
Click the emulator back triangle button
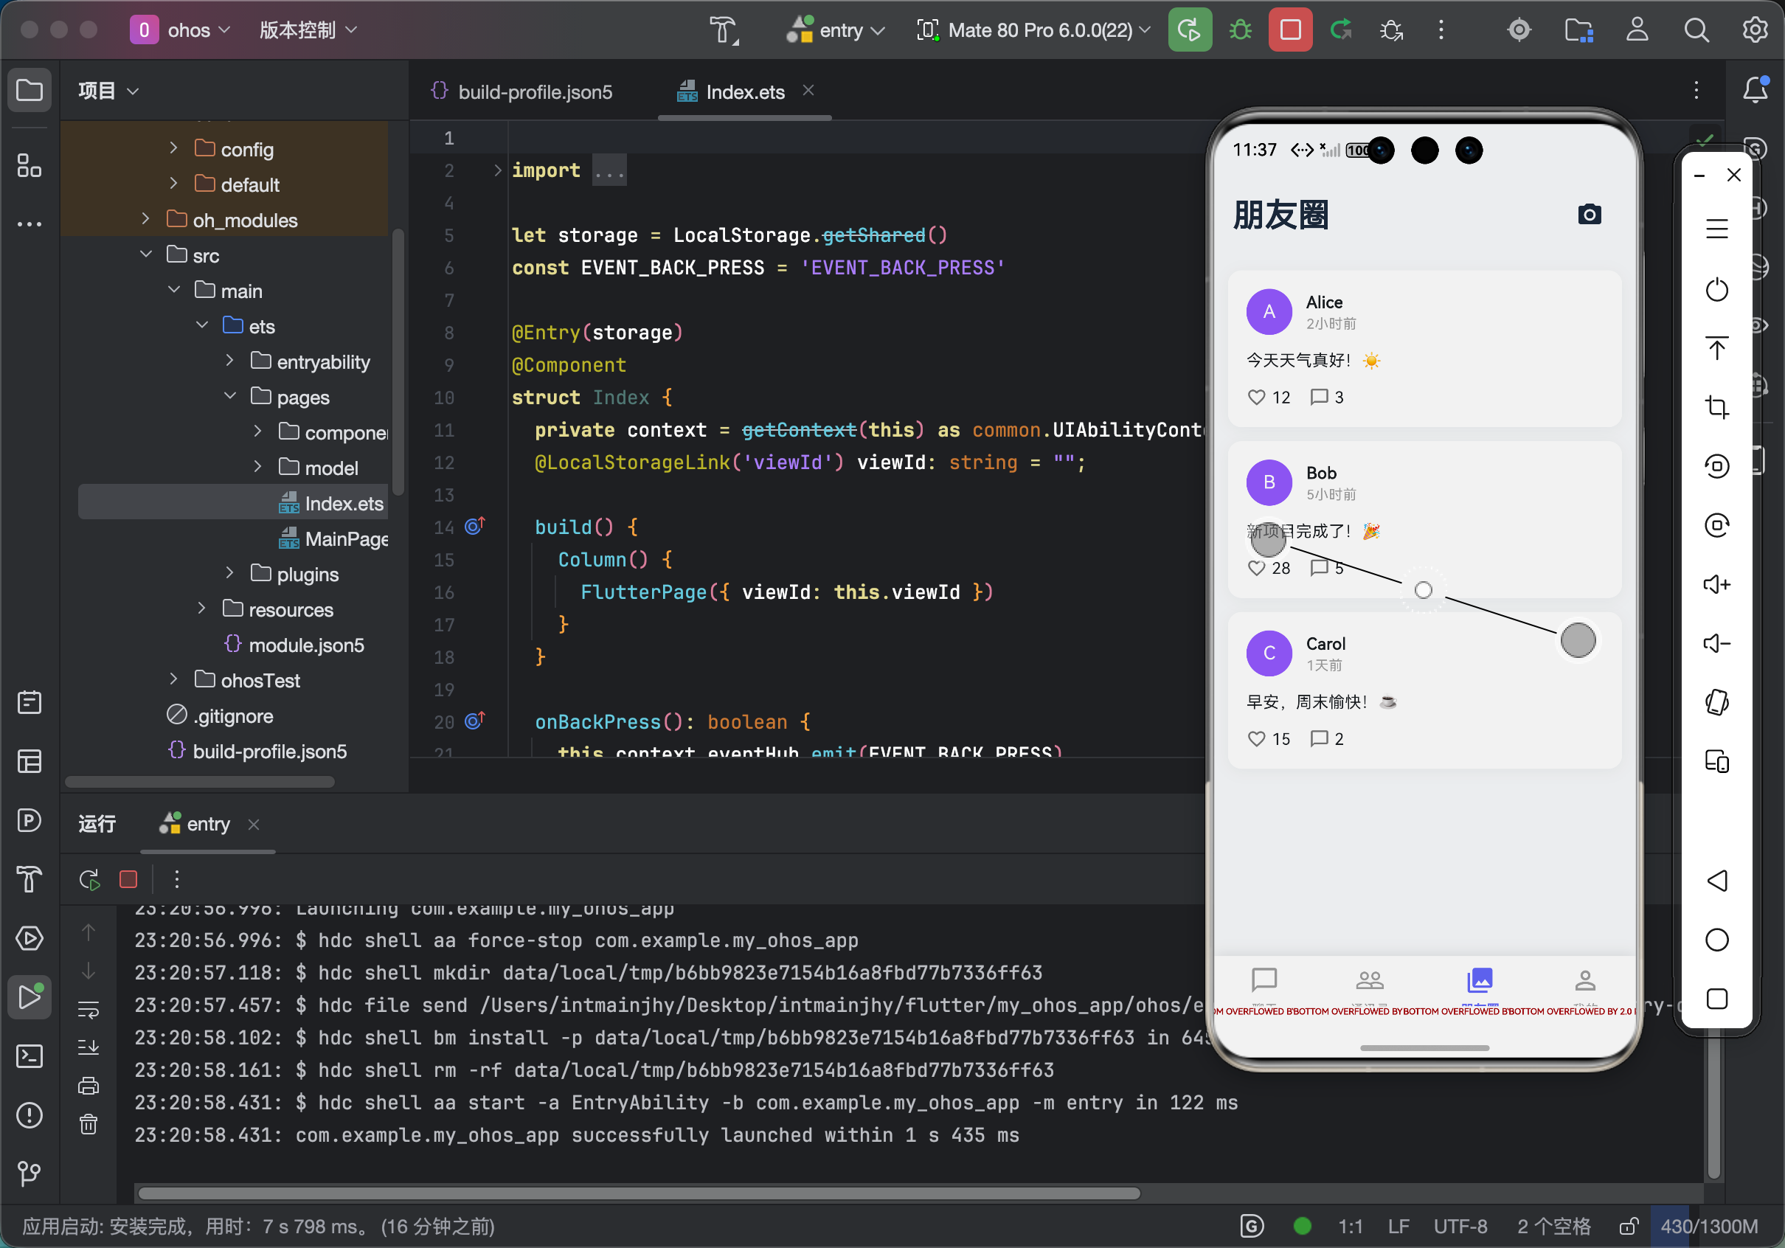point(1716,880)
